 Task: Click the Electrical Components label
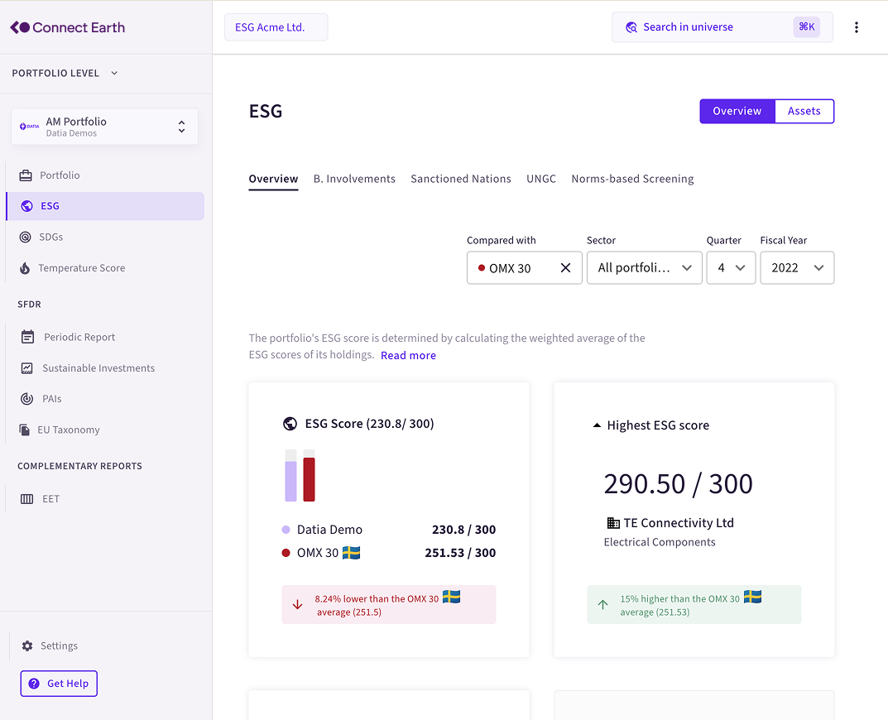tap(660, 543)
